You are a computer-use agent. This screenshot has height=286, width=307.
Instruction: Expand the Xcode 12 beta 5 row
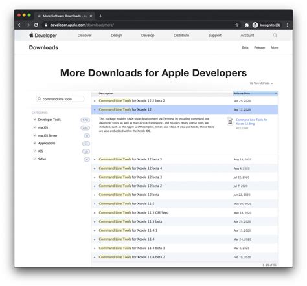click(95, 159)
